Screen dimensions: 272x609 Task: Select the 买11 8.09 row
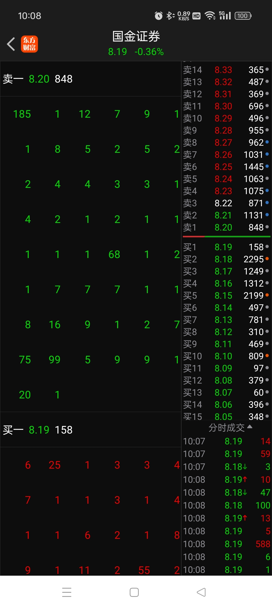226,368
